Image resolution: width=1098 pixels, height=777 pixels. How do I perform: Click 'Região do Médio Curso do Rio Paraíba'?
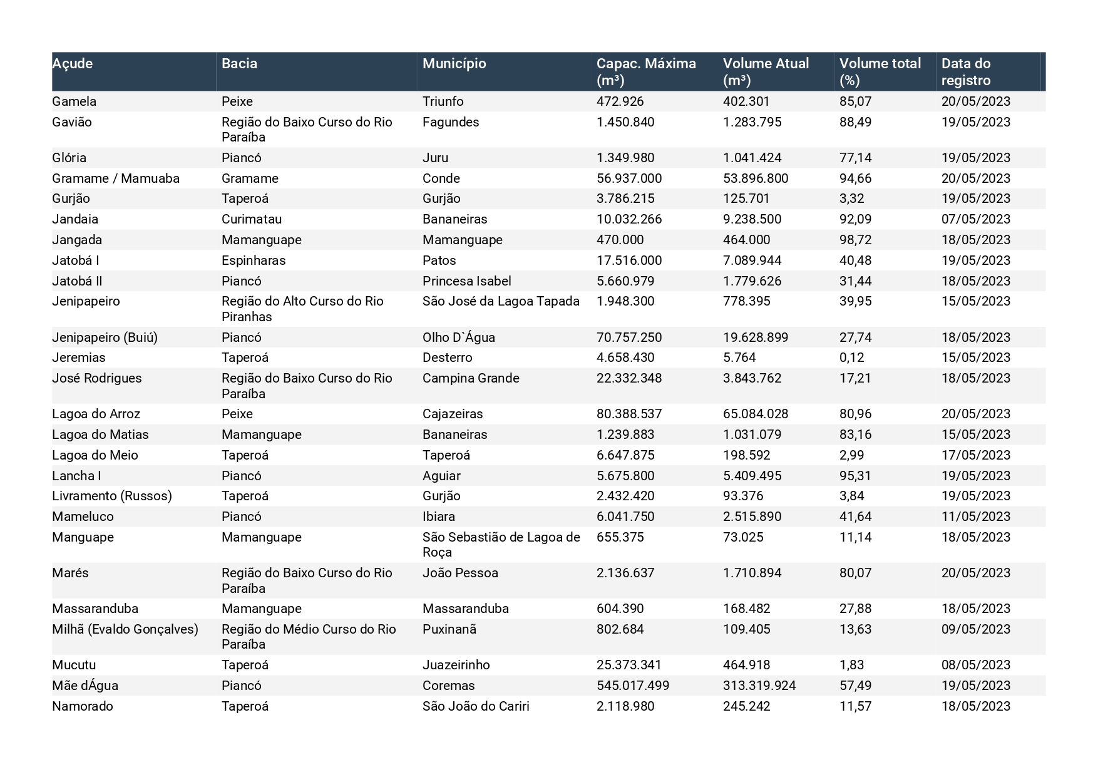pos(309,637)
